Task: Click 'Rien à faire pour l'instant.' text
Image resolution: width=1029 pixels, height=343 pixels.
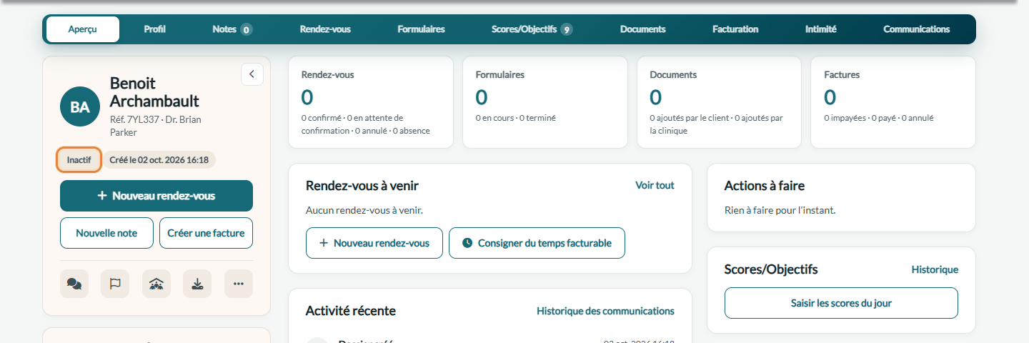Action: click(780, 210)
